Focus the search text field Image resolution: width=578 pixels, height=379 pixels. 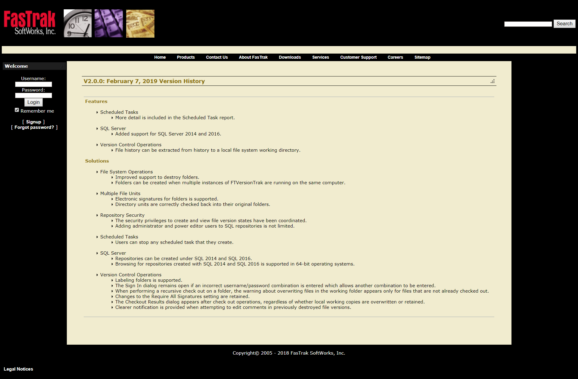(x=528, y=24)
